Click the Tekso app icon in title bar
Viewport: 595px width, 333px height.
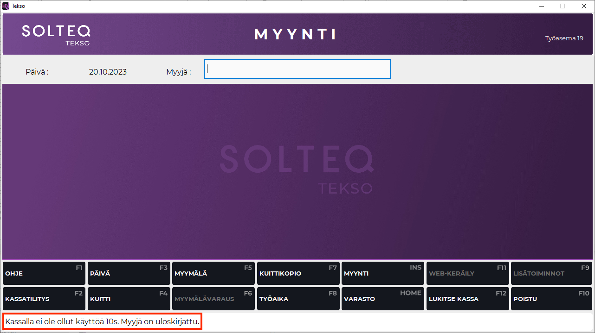tap(6, 6)
